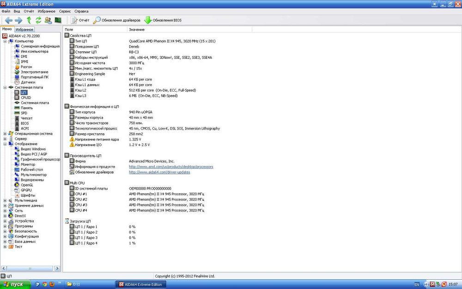Select Графический процессор tree item
Viewport: 462px width, 289px height.
40,159
